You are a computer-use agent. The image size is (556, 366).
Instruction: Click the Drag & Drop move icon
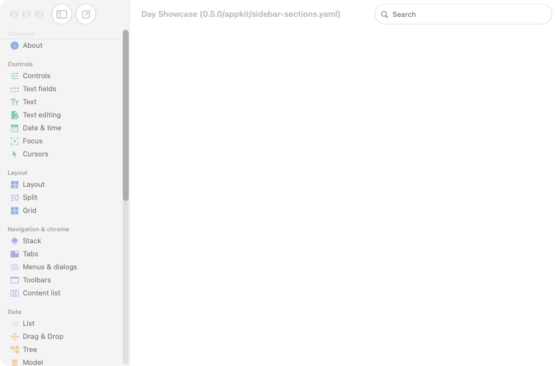15,337
